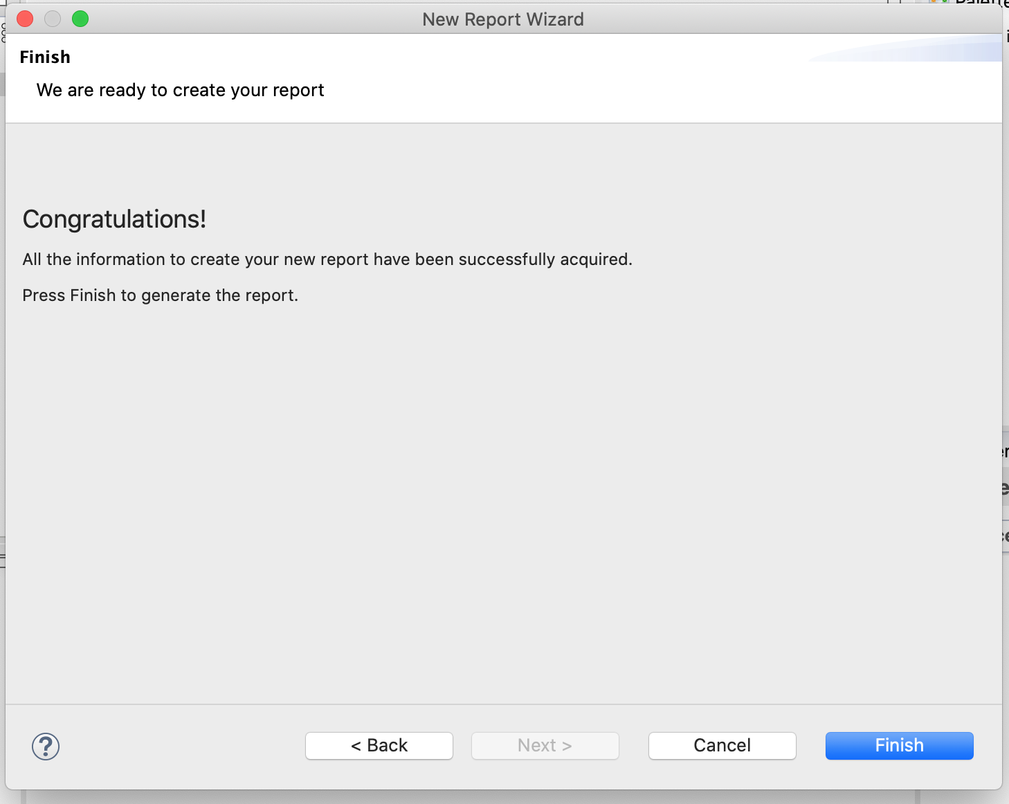The width and height of the screenshot is (1009, 804).
Task: Minimize using the grey traffic light button
Action: [x=52, y=19]
